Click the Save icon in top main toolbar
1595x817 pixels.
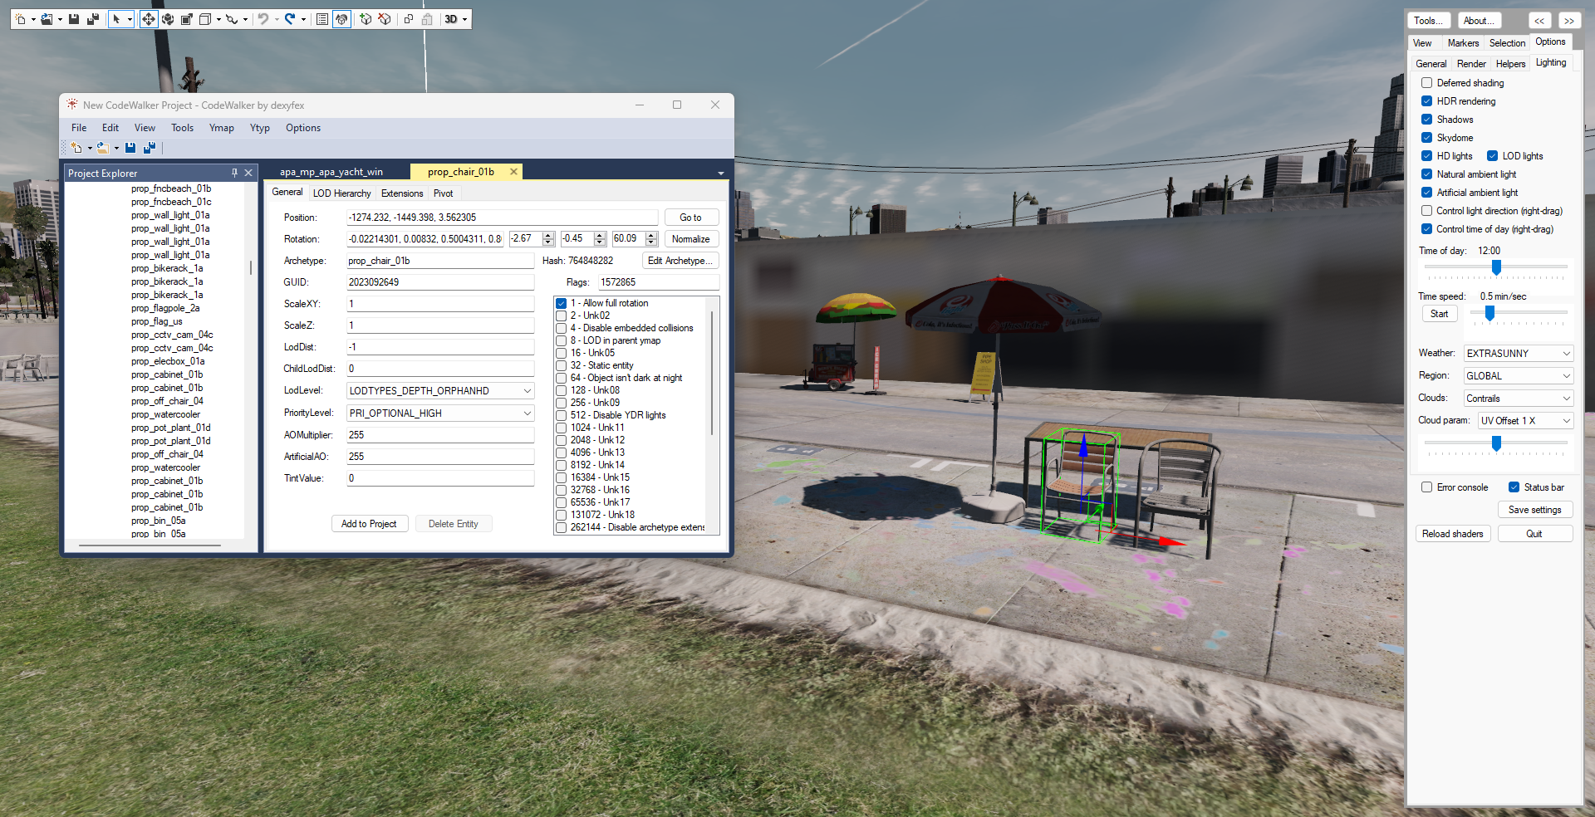coord(74,19)
